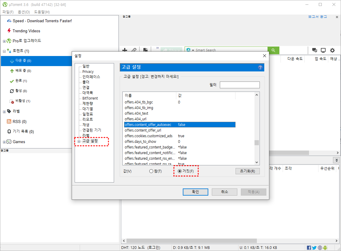Click the Add Torrent from URL link icon
The height and width of the screenshot is (251, 341).
pyautogui.click(x=134, y=50)
